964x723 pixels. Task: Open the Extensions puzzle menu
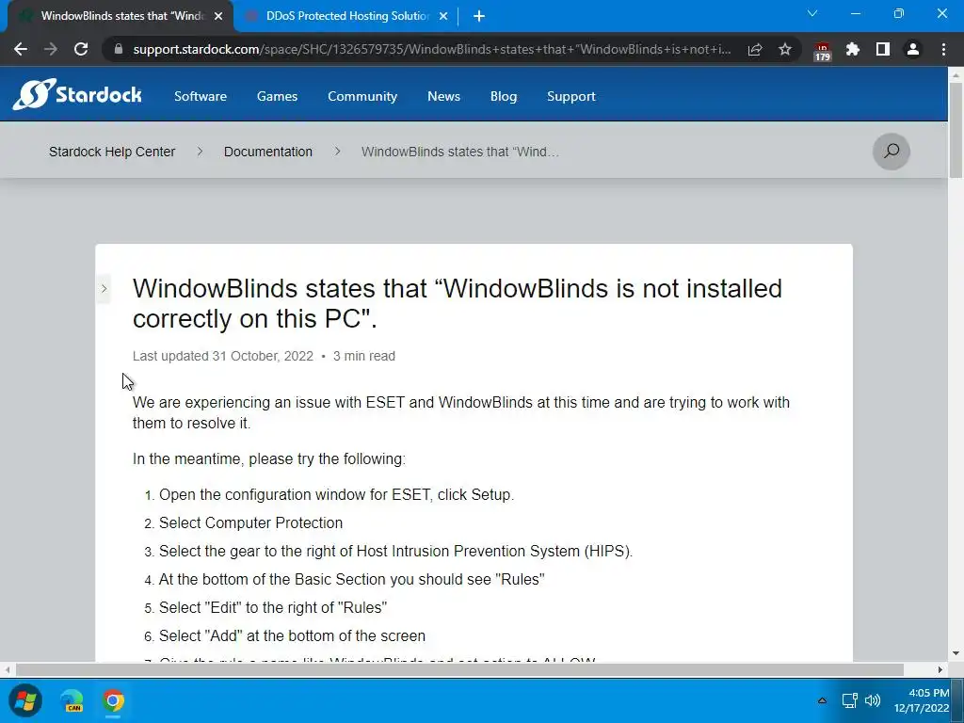pyautogui.click(x=853, y=49)
